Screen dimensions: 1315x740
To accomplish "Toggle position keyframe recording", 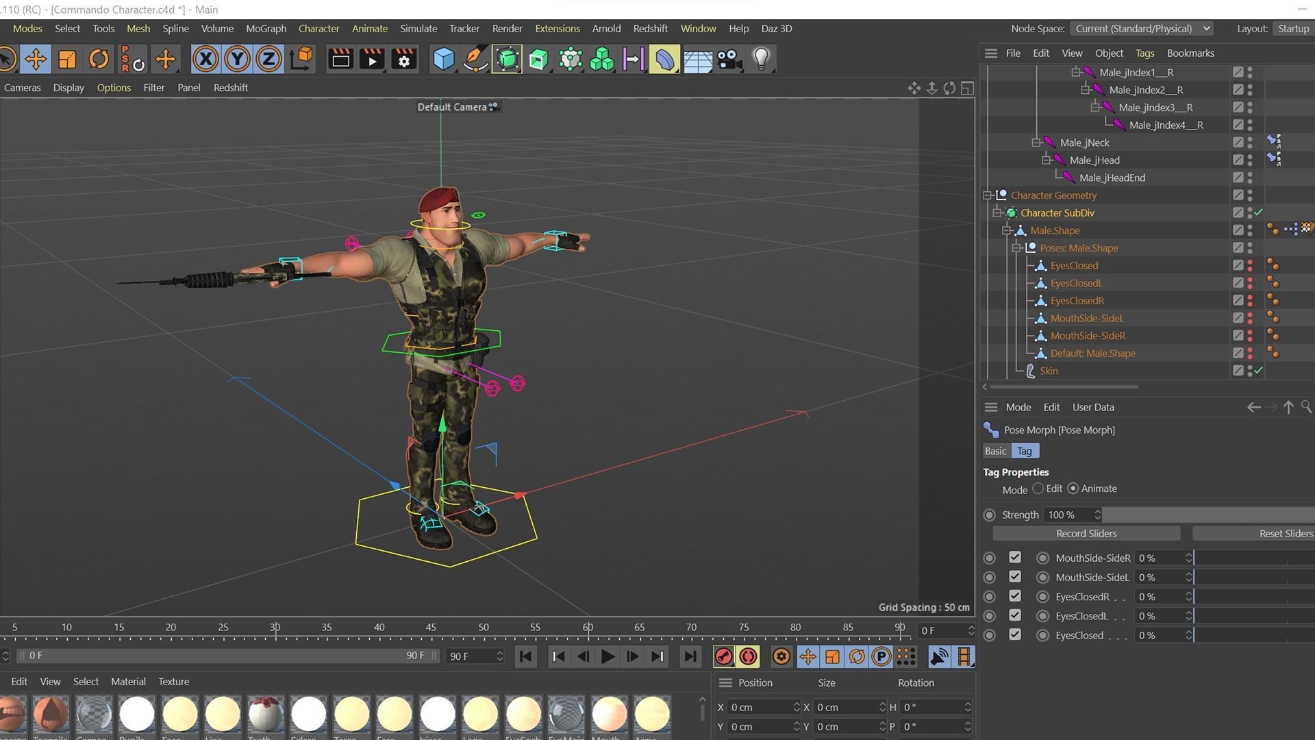I will click(x=807, y=656).
